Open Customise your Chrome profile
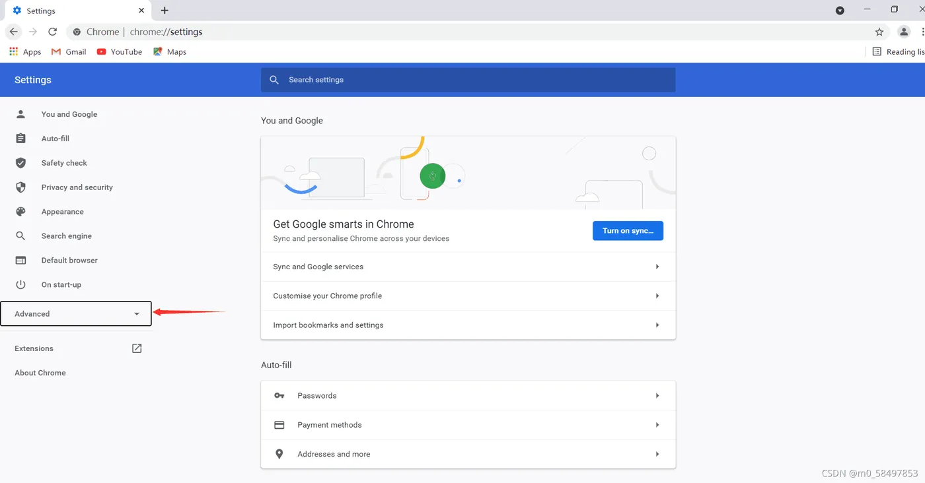 tap(468, 296)
